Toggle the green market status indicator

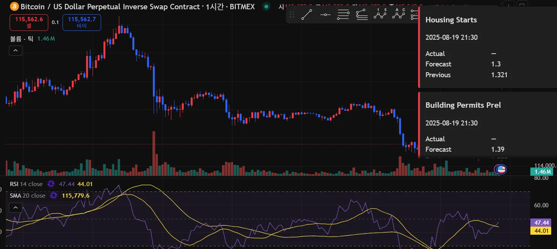click(x=266, y=7)
